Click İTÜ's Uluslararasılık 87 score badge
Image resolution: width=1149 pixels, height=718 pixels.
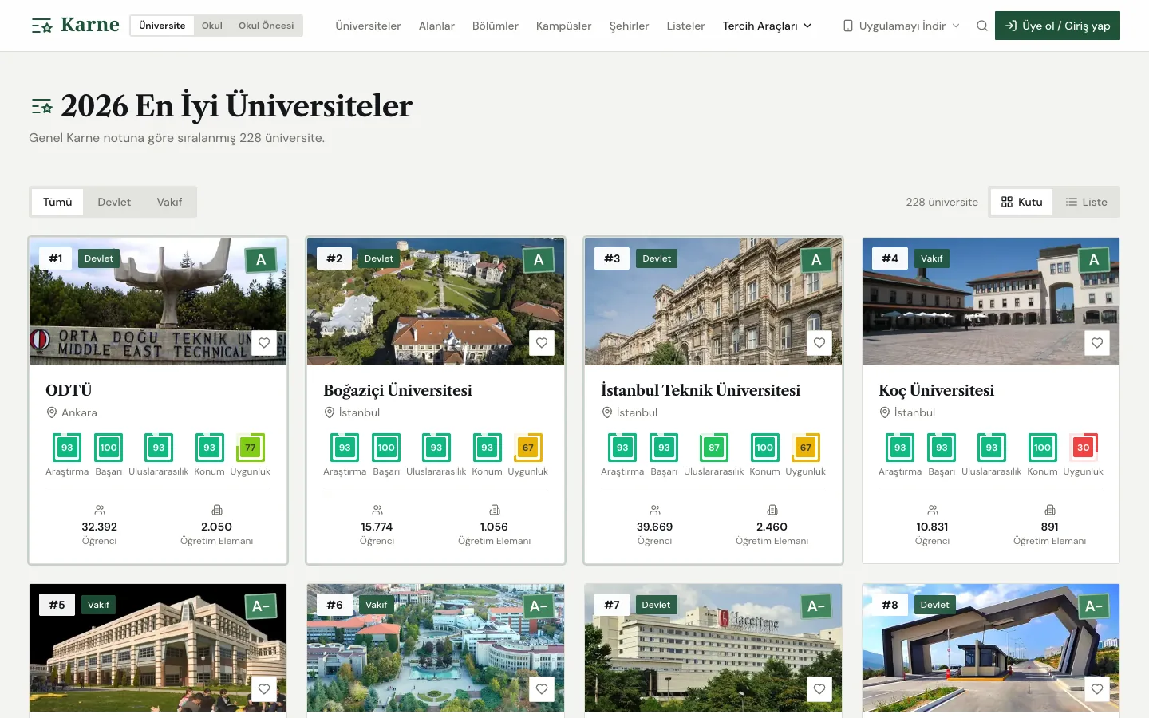point(714,448)
